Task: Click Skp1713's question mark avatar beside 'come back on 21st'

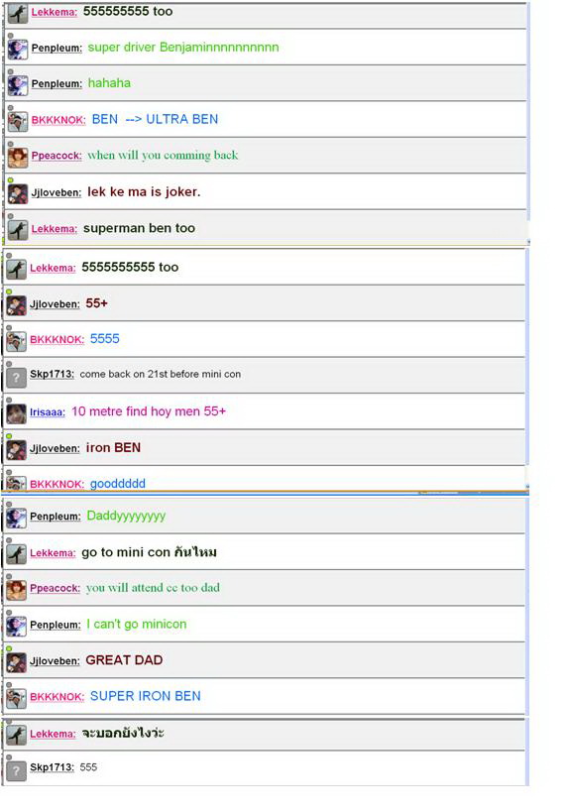Action: click(16, 378)
